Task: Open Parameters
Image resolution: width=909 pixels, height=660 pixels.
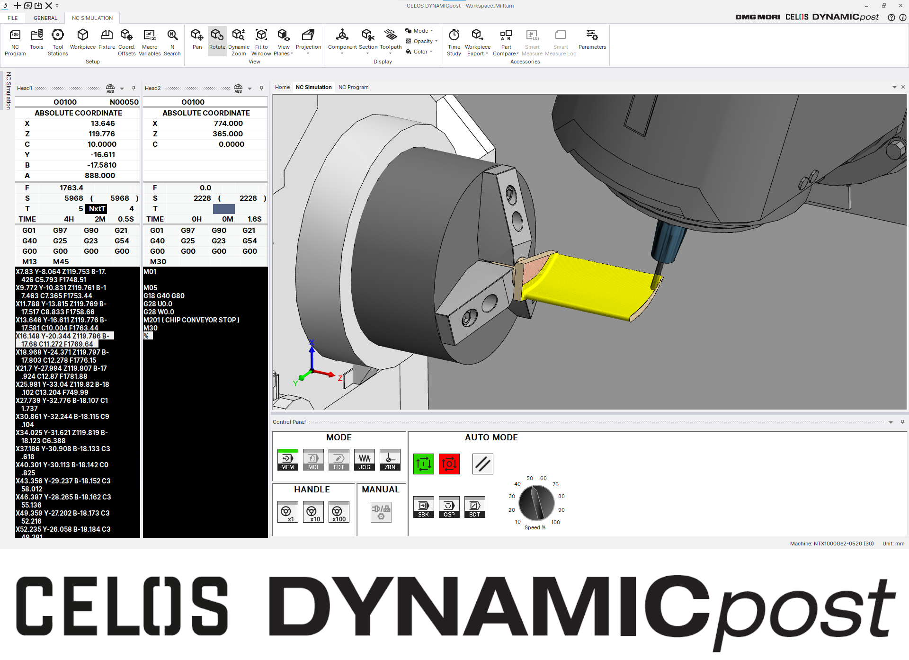Action: coord(592,39)
